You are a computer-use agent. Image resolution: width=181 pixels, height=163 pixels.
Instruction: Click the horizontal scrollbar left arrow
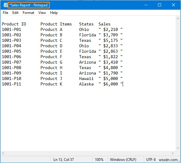tap(3, 153)
